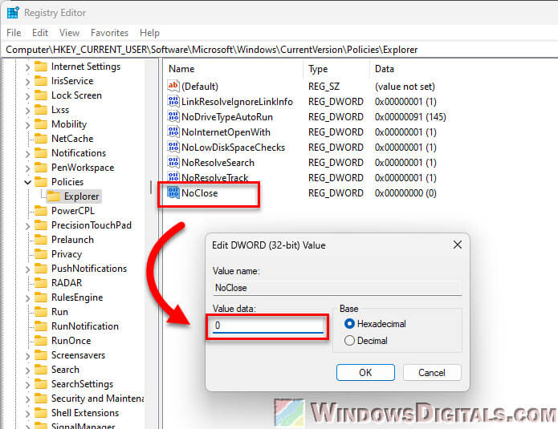Open the View menu
The height and width of the screenshot is (429, 558).
pos(69,33)
